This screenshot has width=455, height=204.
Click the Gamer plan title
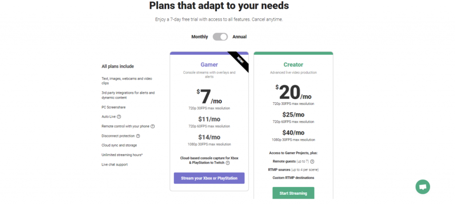click(x=209, y=65)
